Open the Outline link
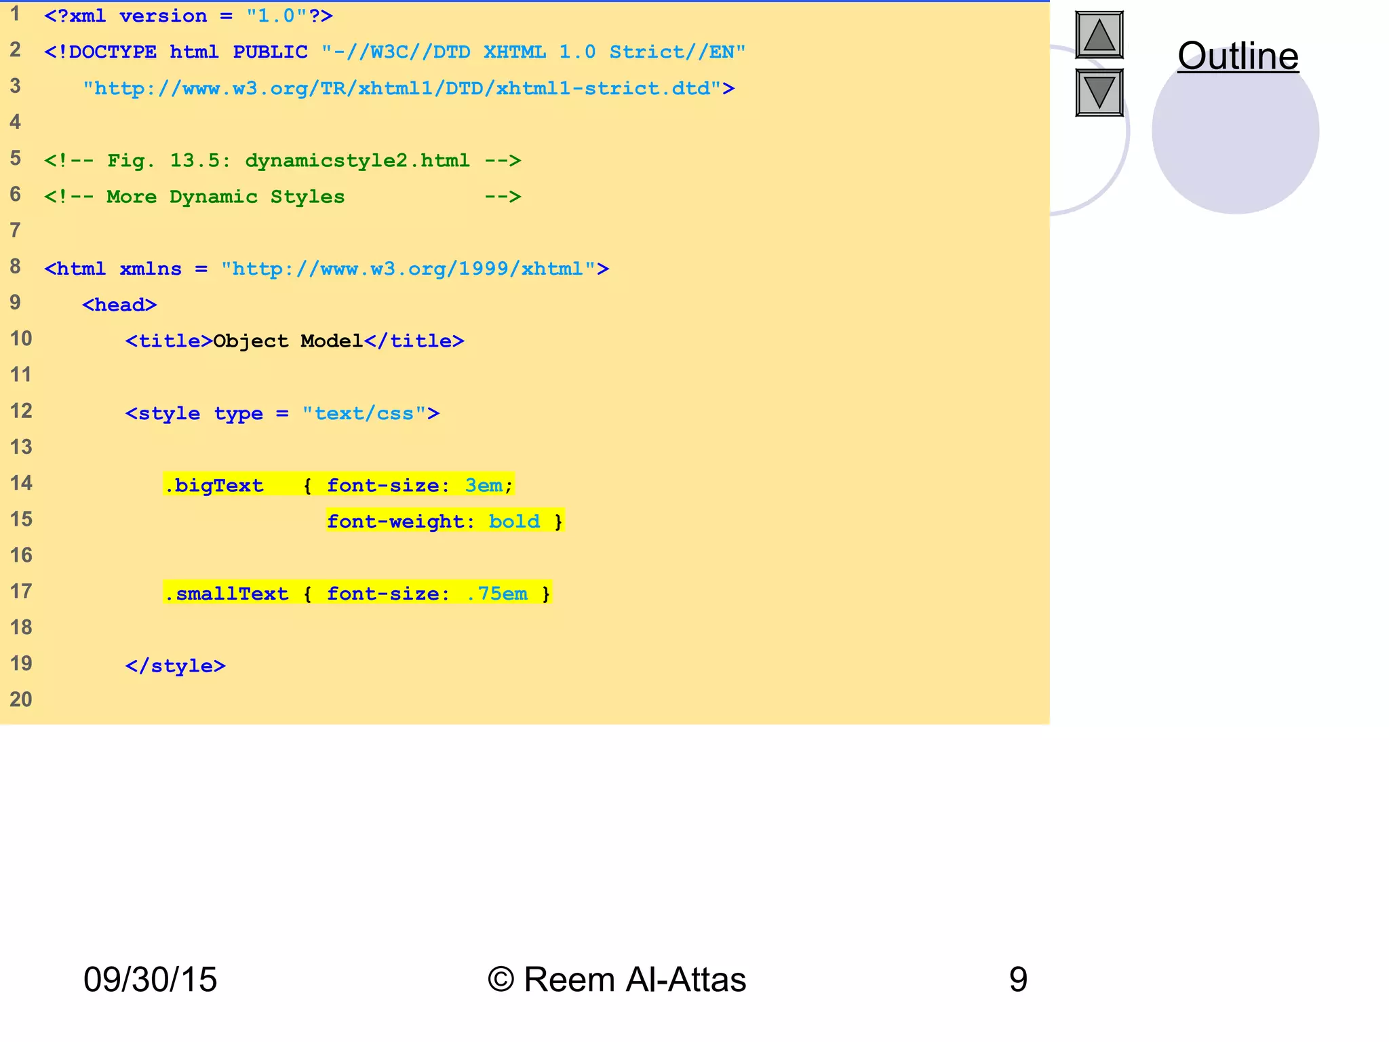Screen dimensions: 1389x1042 point(1238,56)
